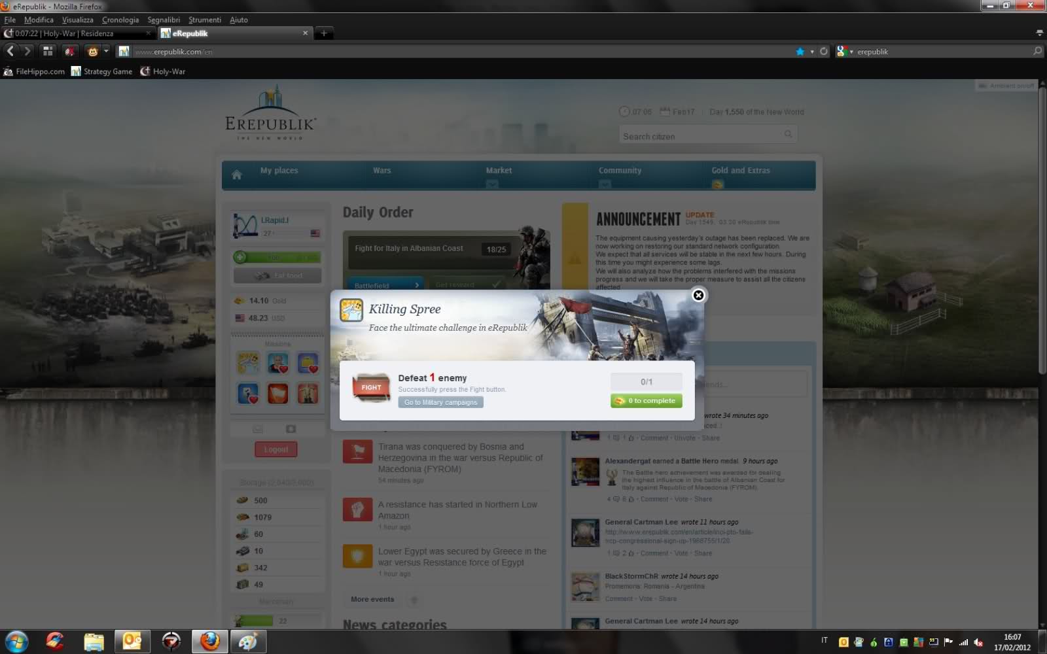Click the Get reward button
Image resolution: width=1047 pixels, height=654 pixels.
pos(468,284)
